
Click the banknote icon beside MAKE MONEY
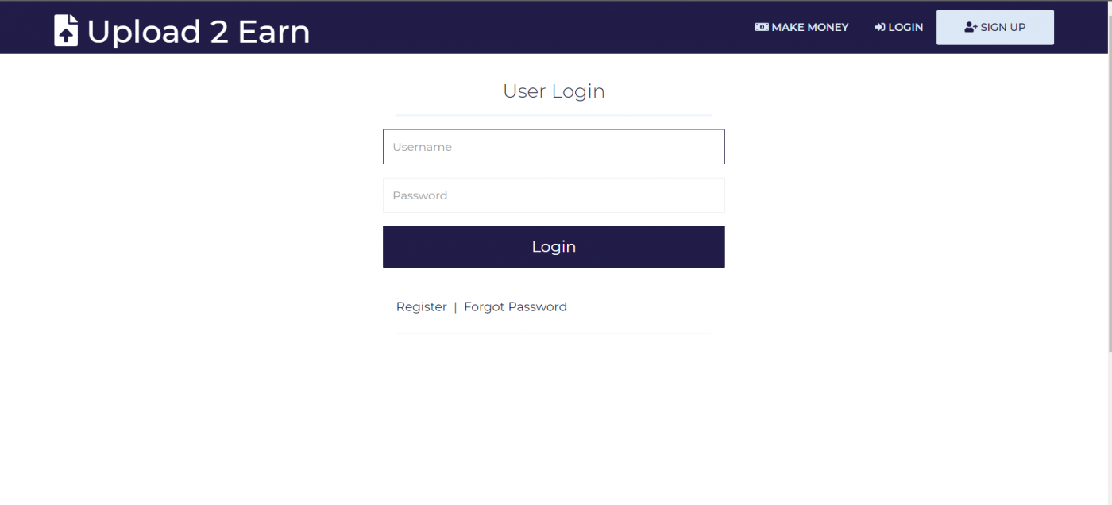click(761, 27)
